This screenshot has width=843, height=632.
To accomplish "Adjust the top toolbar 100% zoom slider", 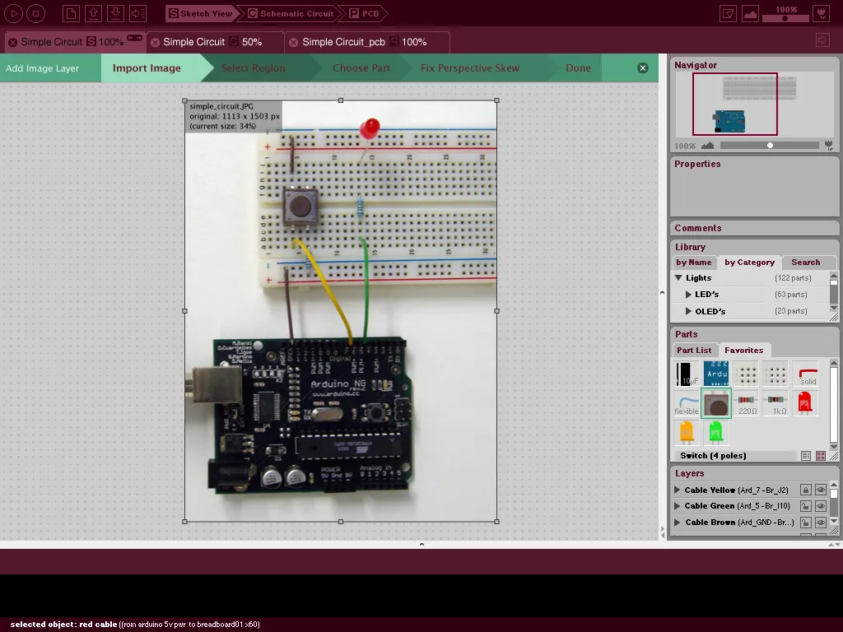I will click(785, 18).
